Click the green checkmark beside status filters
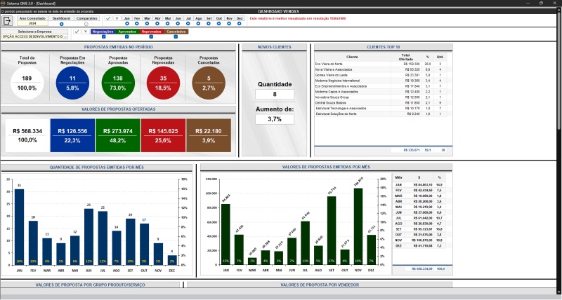The height and width of the screenshot is (300, 562). pyautogui.click(x=77, y=32)
